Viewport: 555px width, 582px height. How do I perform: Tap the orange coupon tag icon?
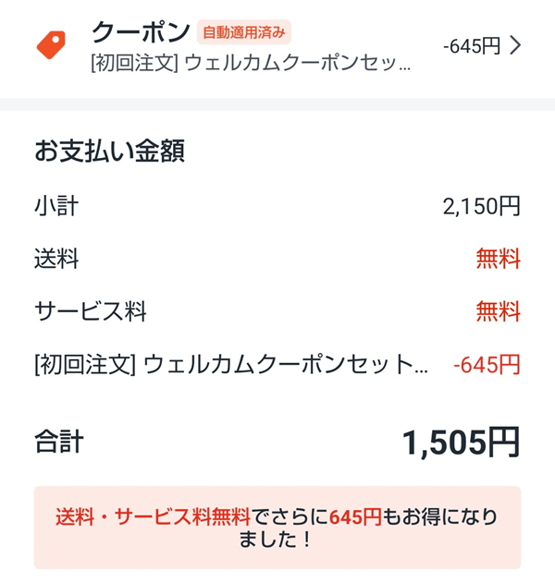tap(52, 45)
